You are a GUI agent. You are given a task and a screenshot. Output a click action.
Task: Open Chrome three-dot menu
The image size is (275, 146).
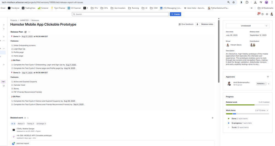click(272, 2)
